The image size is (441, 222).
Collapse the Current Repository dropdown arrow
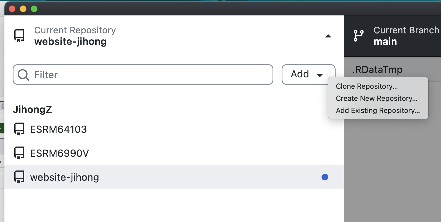(x=328, y=36)
